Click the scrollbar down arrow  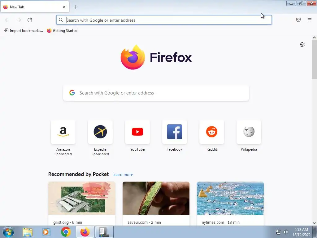click(314, 223)
